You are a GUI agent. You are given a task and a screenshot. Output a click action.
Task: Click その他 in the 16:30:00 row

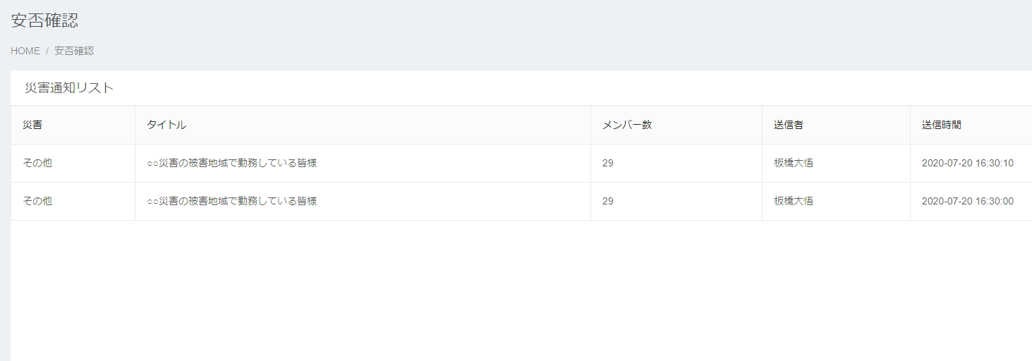coord(37,201)
